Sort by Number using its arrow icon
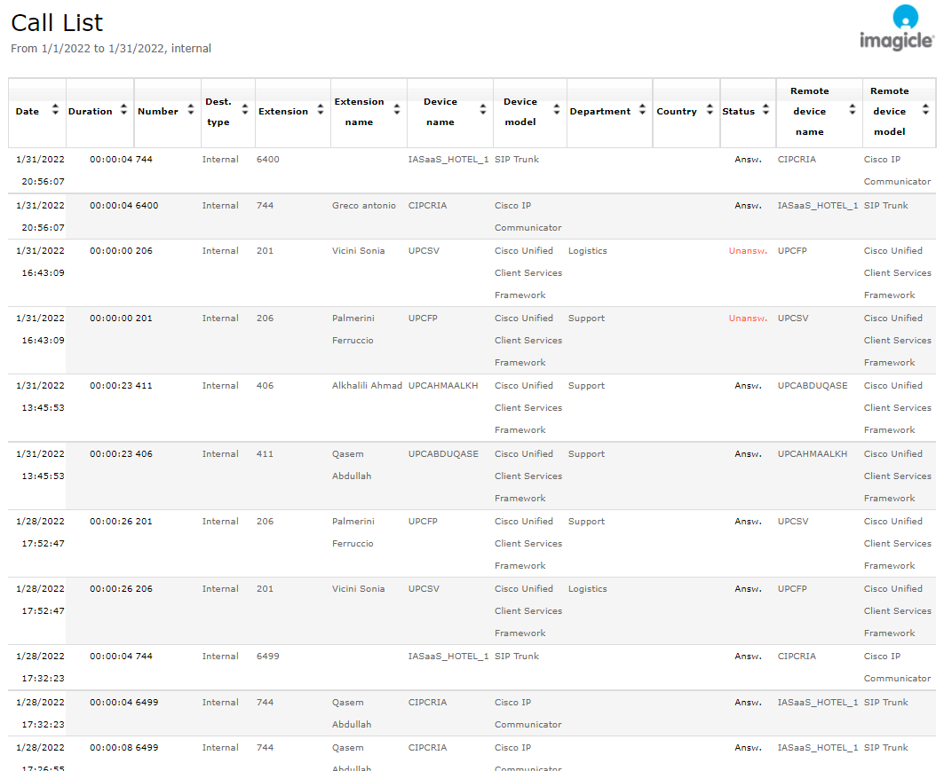This screenshot has width=944, height=771. (x=190, y=111)
